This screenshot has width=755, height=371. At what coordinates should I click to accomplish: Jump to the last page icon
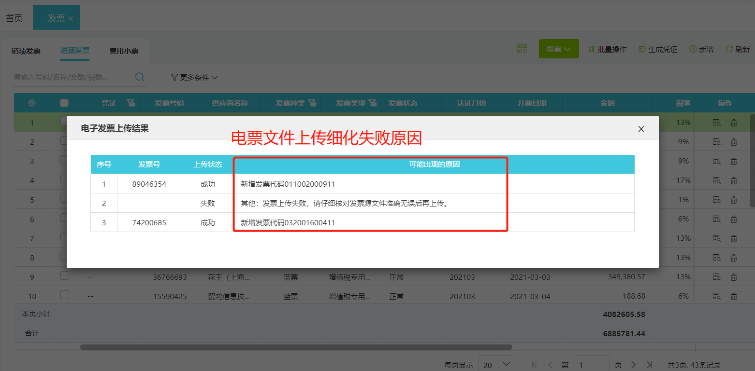click(650, 365)
